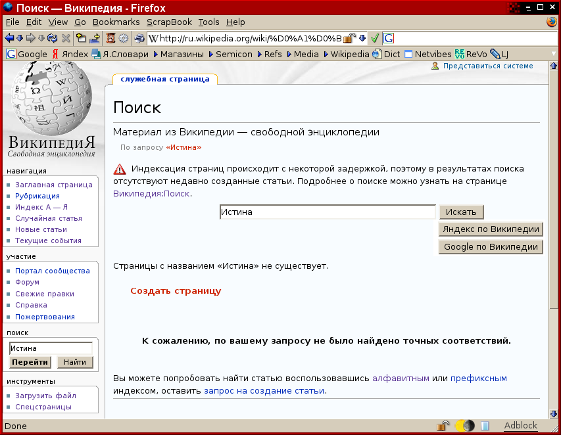This screenshot has height=435, width=561.
Task: Open the back history dropdown arrow
Action: coord(20,38)
